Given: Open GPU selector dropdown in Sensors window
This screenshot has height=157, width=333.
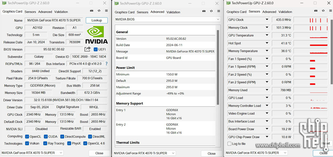Looking at the screenshot, I should click(x=257, y=153).
